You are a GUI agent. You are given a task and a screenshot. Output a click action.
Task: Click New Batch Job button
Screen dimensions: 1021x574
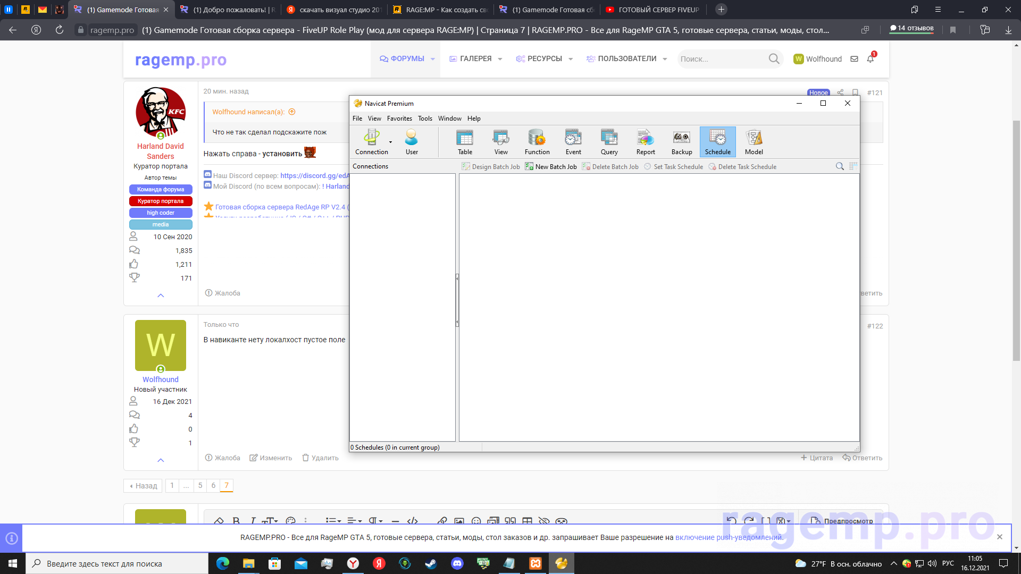tap(551, 167)
